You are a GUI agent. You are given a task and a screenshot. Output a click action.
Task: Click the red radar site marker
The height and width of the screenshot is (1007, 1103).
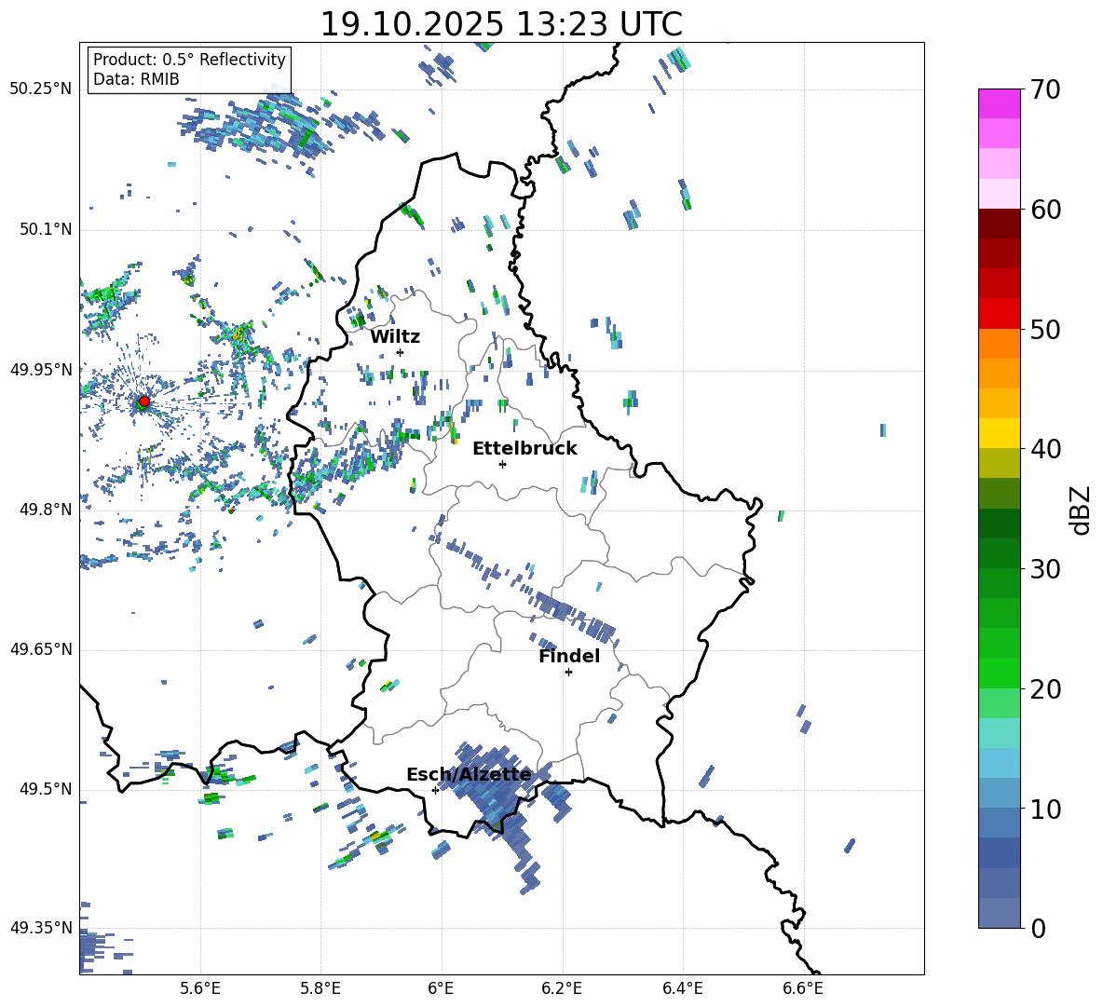[143, 401]
